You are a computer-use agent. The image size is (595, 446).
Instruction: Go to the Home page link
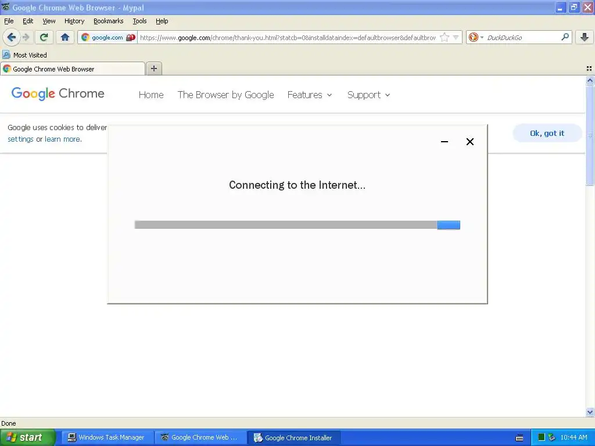[x=151, y=95]
